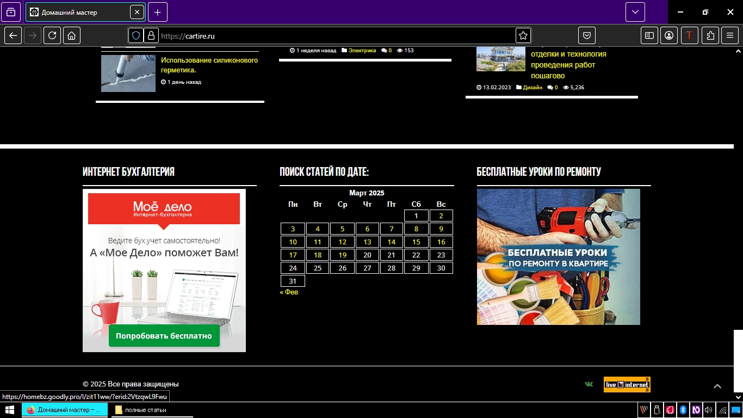Go back one page
This screenshot has height=418, width=743.
click(x=14, y=35)
